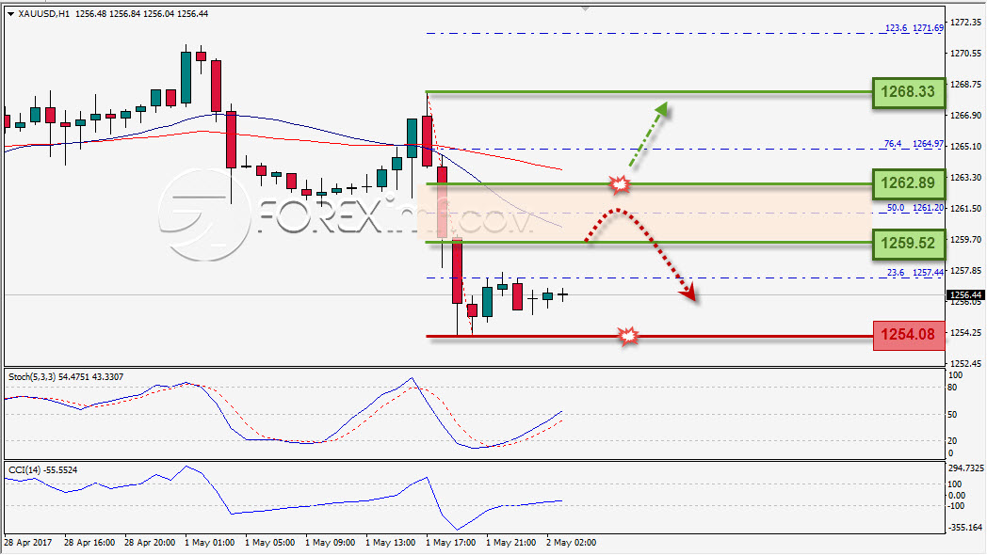The image size is (987, 555).
Task: Click the 1 May 01:00 time axis label
Action: [x=210, y=543]
